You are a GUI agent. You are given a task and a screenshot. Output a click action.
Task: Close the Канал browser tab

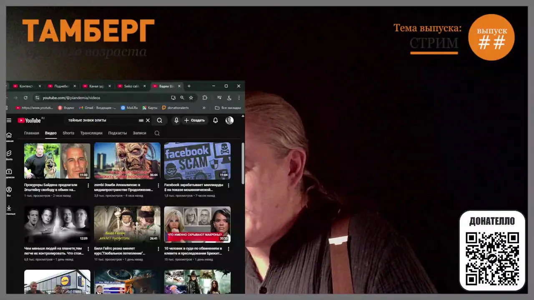(110, 86)
